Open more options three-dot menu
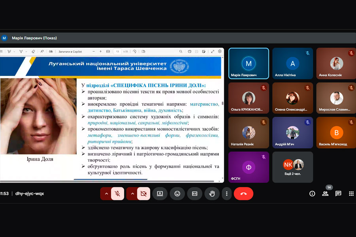Image resolution: width=356 pixels, height=237 pixels. click(x=227, y=194)
